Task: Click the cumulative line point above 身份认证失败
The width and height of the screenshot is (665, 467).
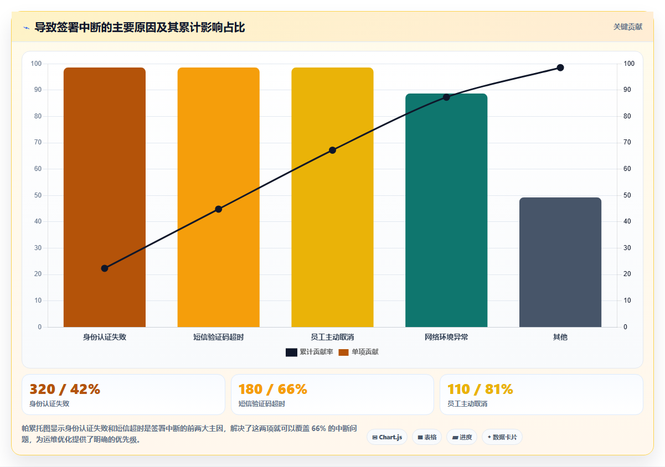Action: coord(105,268)
